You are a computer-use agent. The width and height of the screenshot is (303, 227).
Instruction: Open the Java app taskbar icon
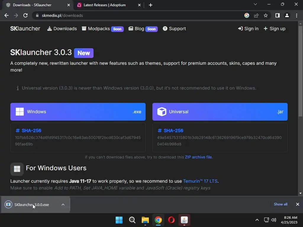184,220
